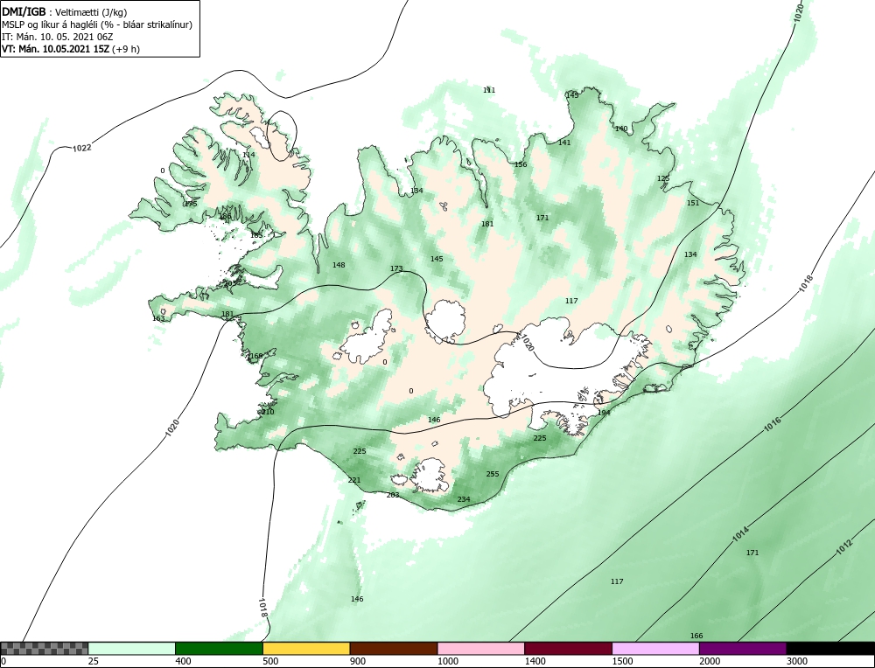Click the map value '111'

coord(489,90)
